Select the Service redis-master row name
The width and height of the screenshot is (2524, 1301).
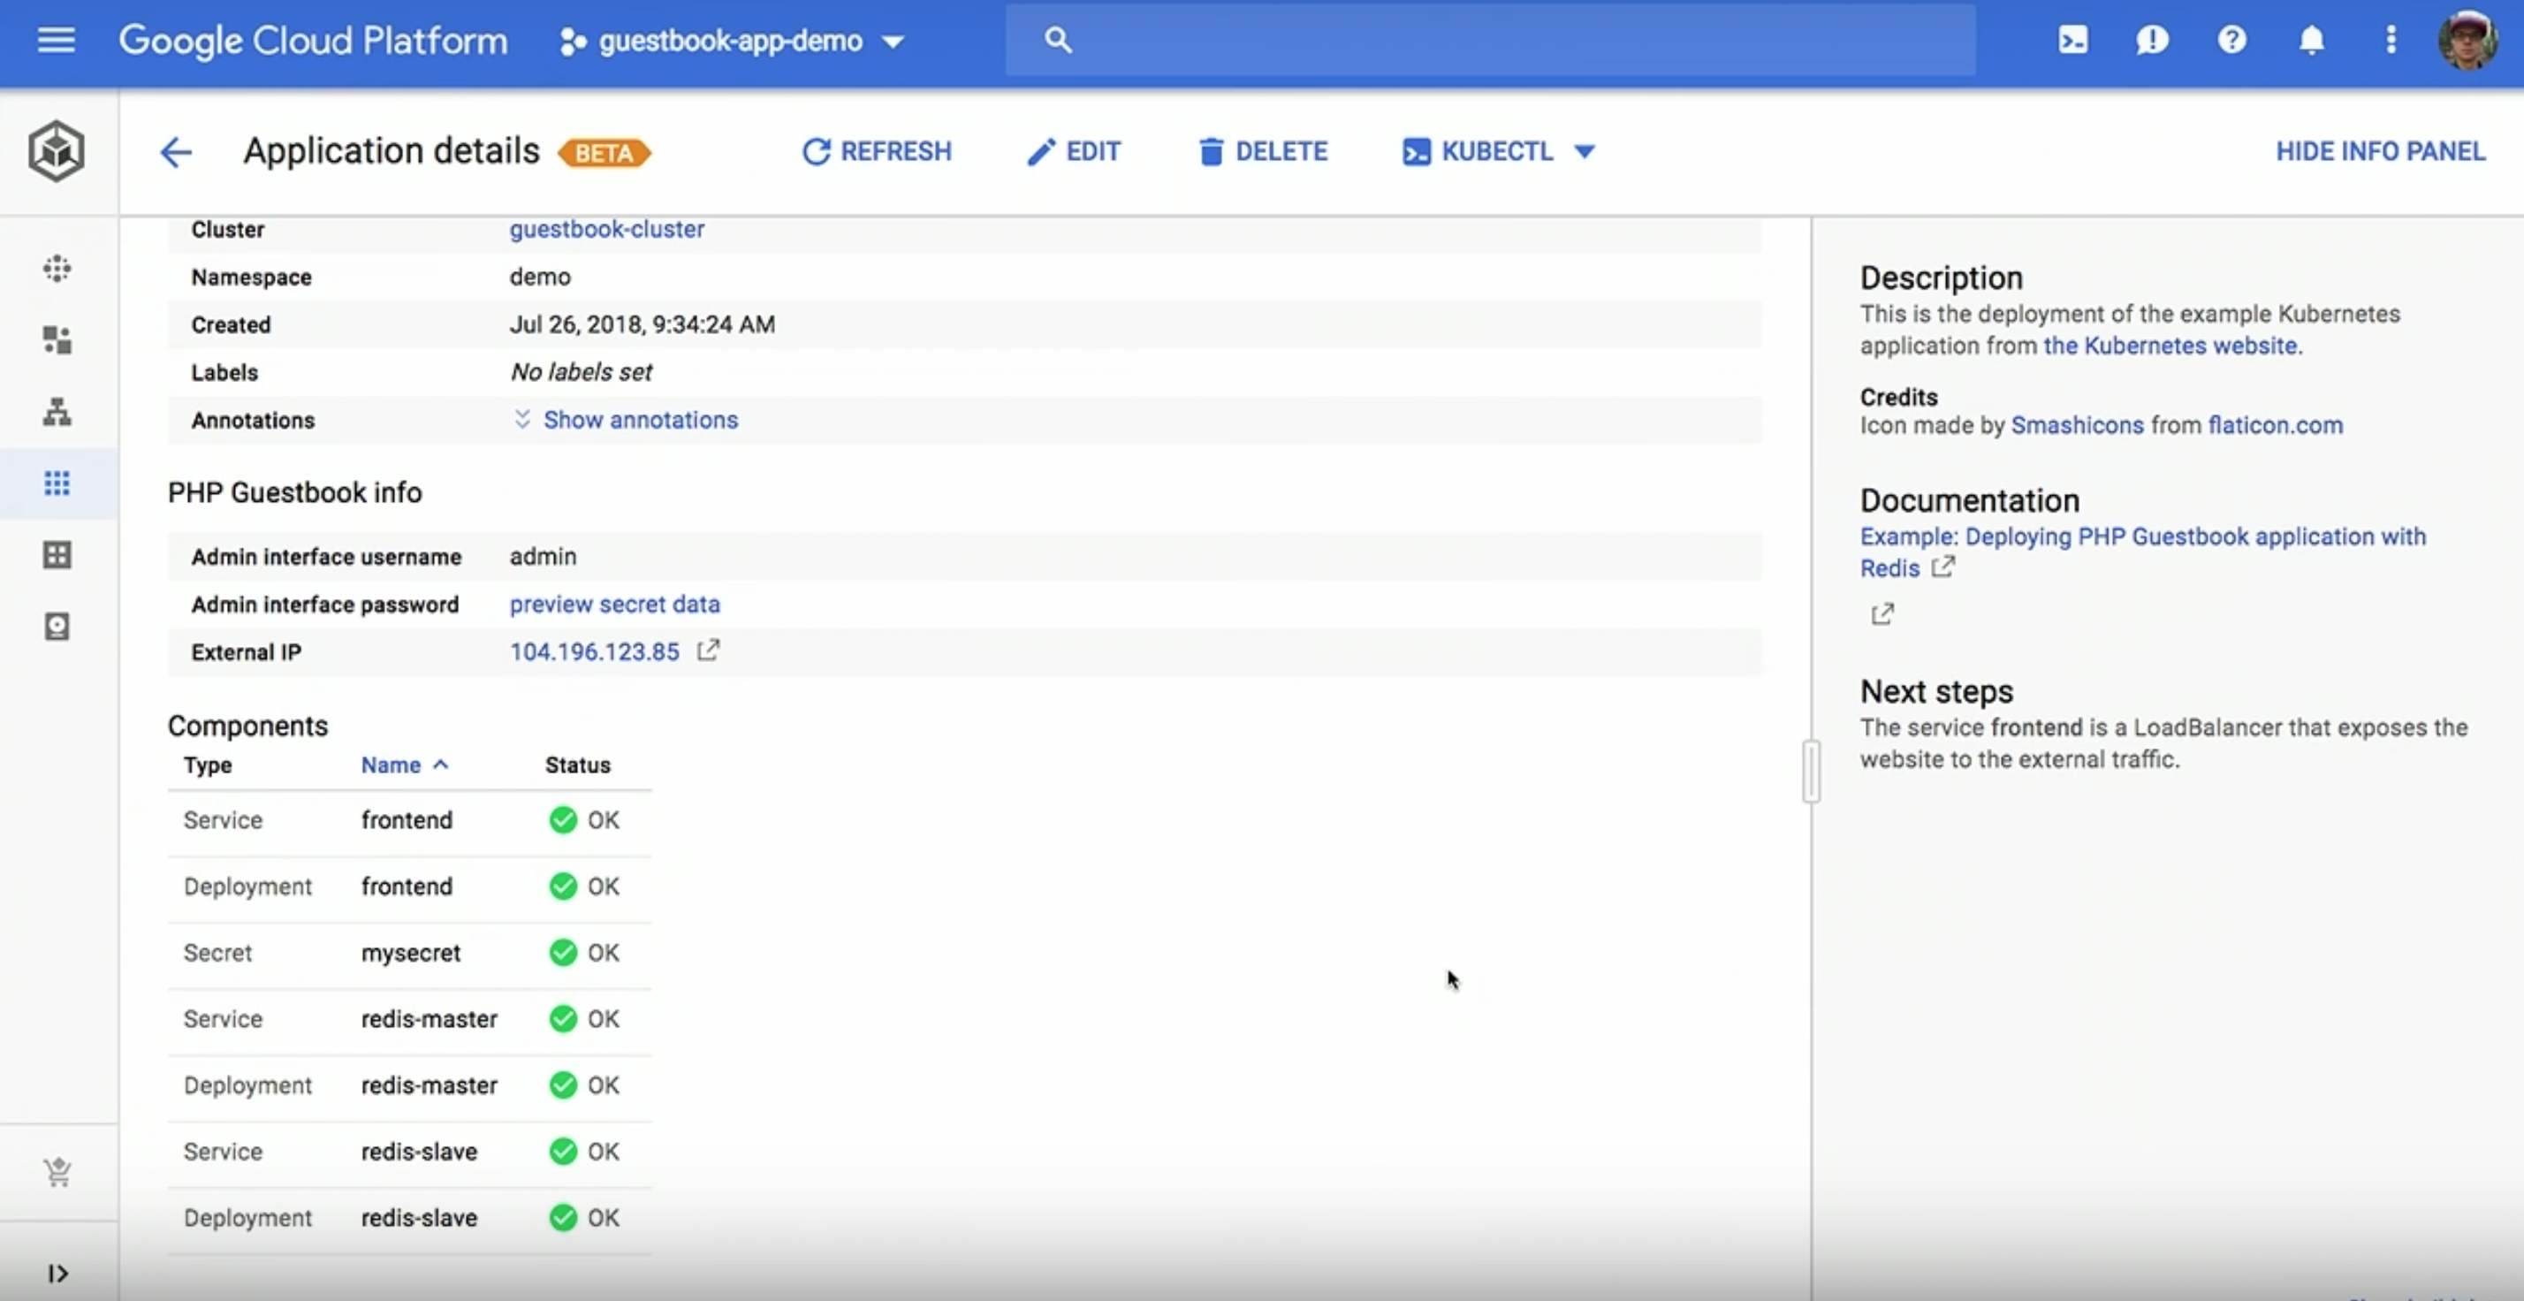click(430, 1019)
